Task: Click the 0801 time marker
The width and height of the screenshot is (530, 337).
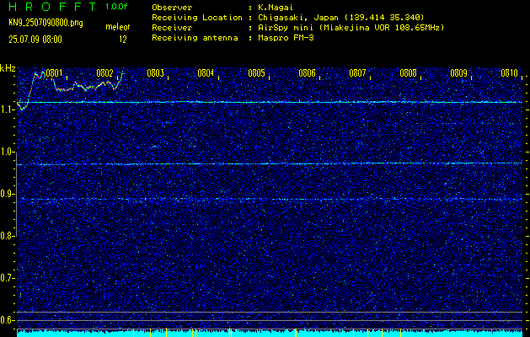Action: (x=54, y=73)
